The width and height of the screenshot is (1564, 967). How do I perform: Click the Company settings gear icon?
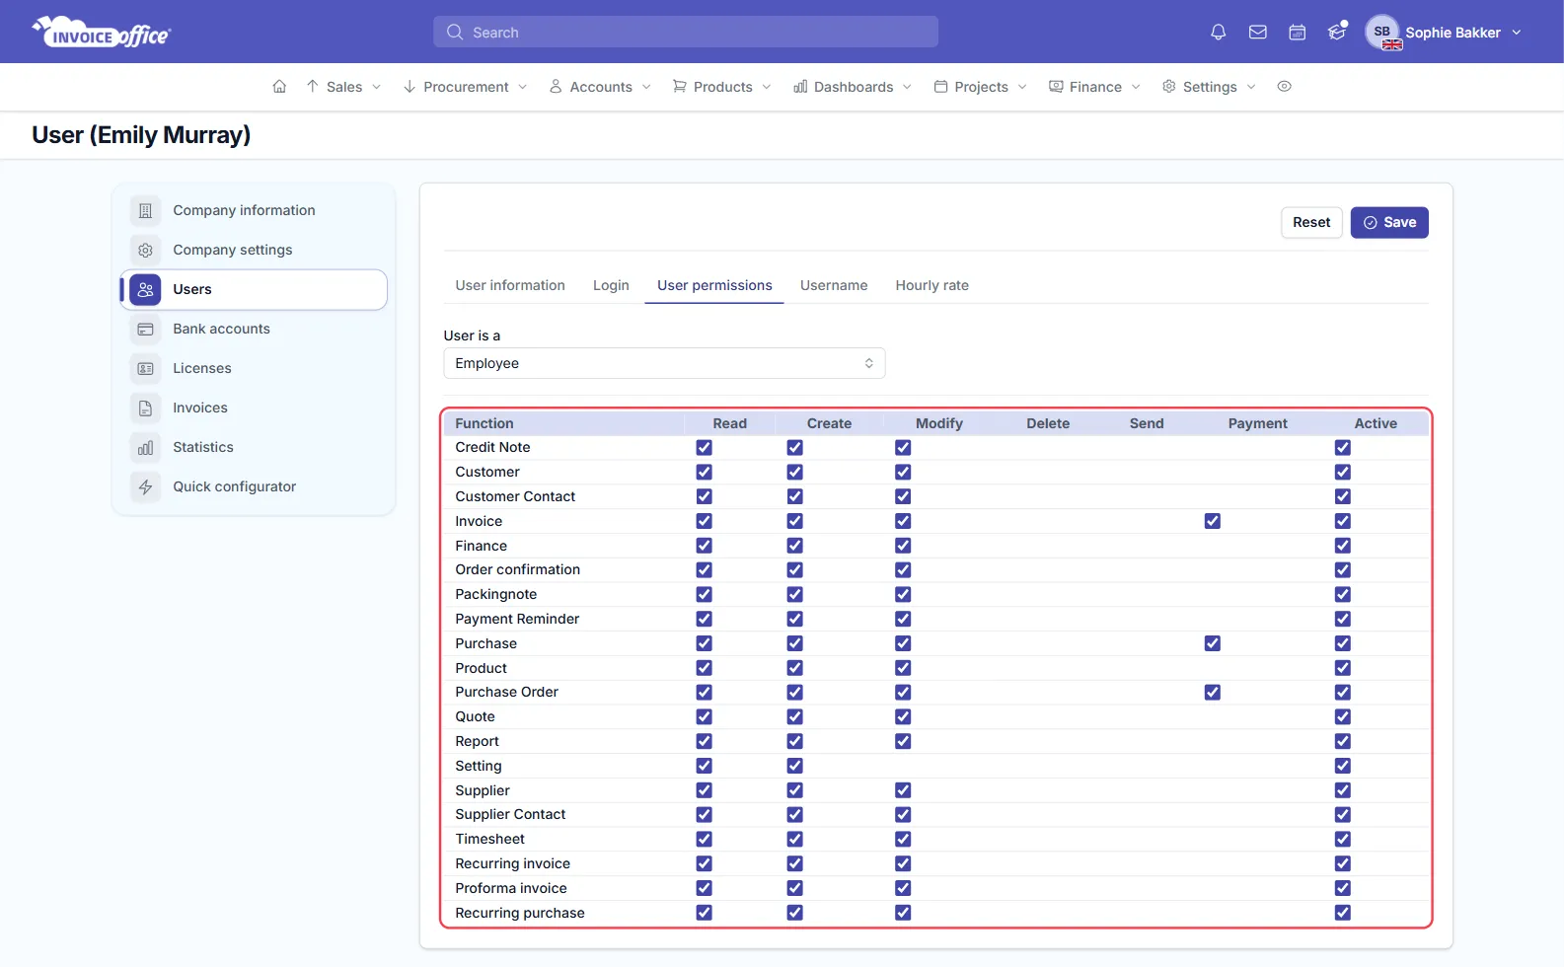[145, 250]
